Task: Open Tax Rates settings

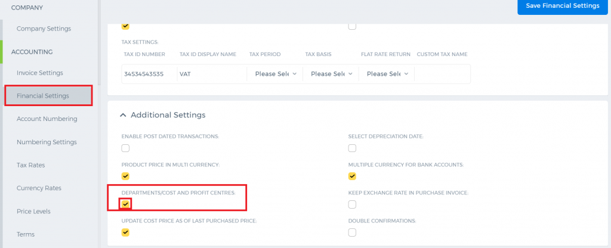Action: [31, 165]
